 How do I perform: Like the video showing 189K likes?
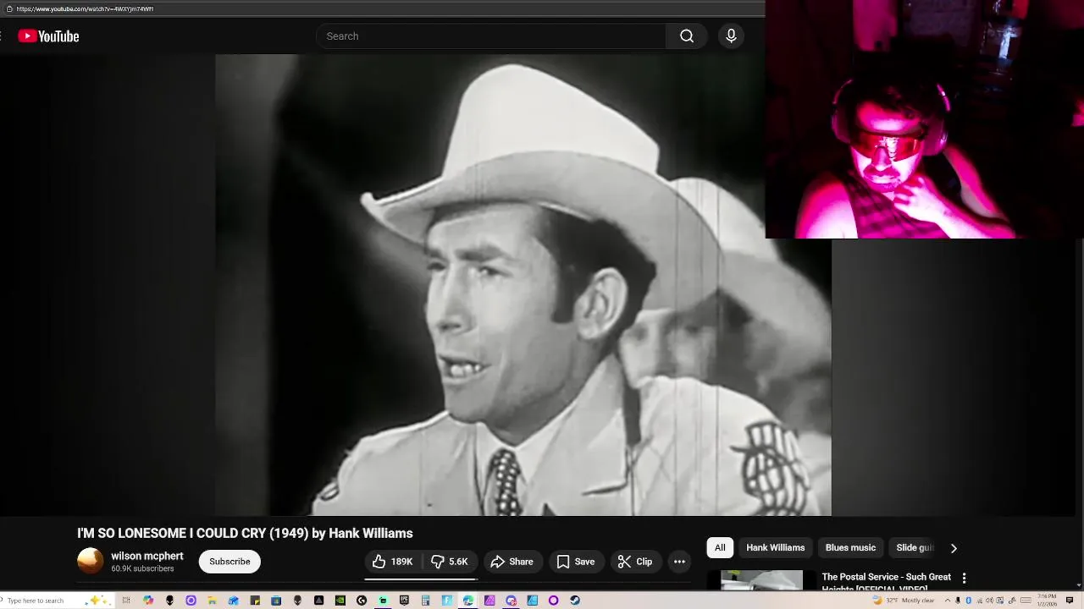coord(392,562)
